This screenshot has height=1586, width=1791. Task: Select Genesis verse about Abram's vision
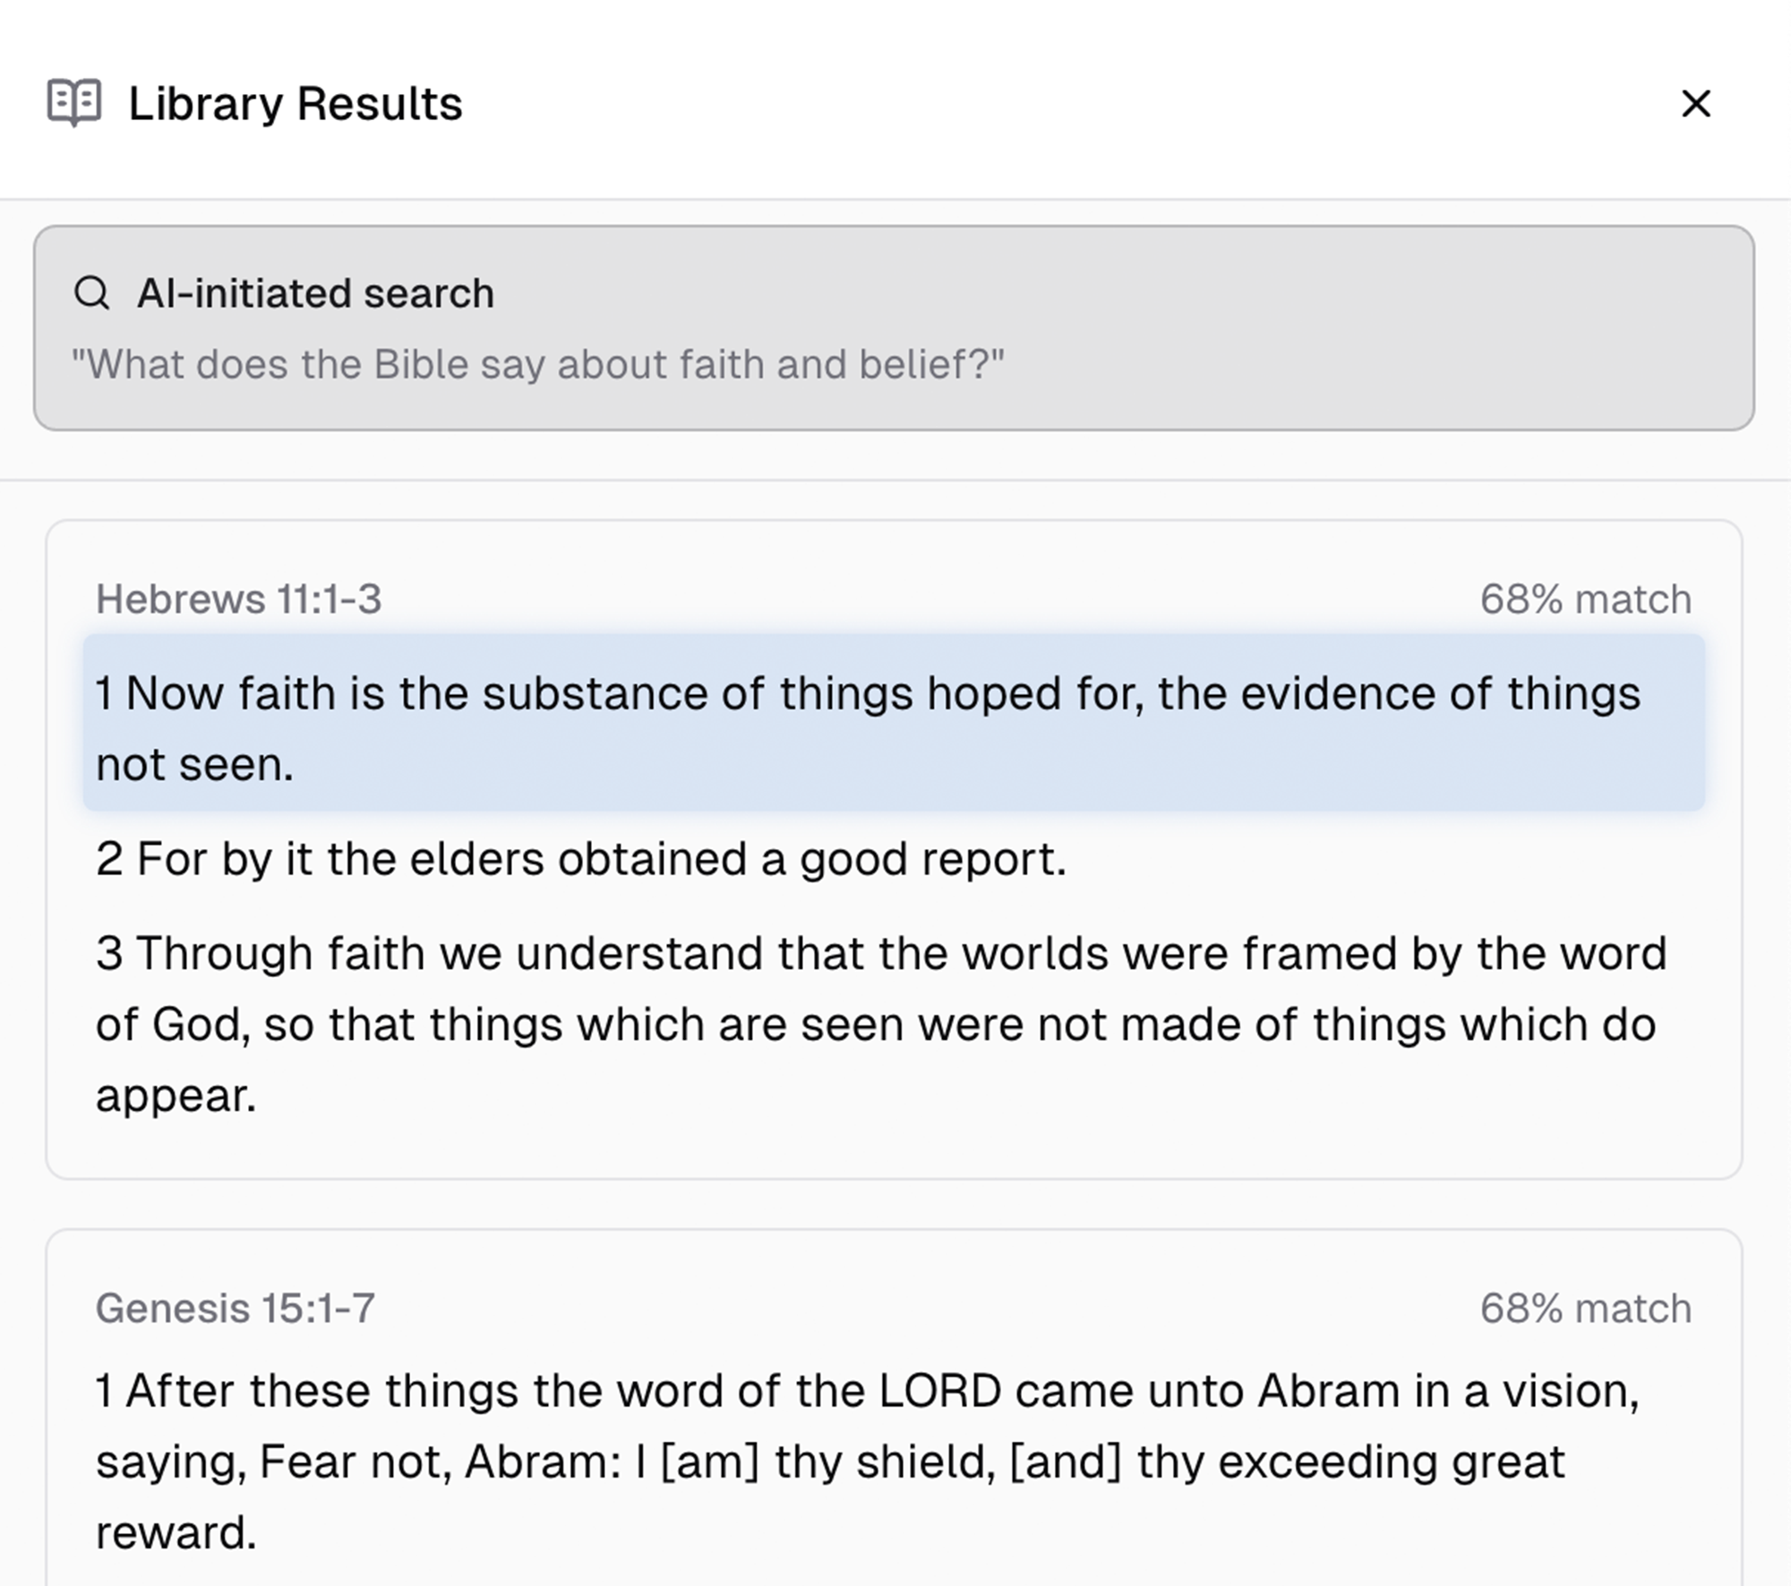[x=867, y=1462]
